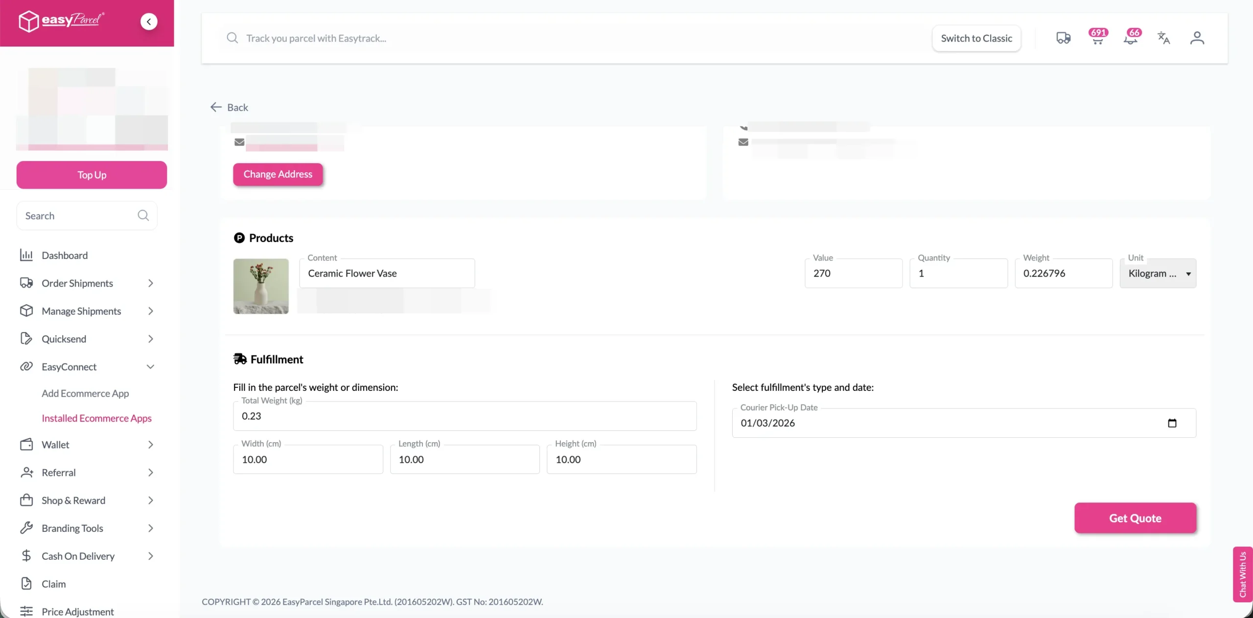
Task: Open calendar picker for Courier Pick-Up Date
Action: pos(1172,423)
